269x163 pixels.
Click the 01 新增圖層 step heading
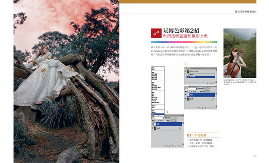coord(197,135)
